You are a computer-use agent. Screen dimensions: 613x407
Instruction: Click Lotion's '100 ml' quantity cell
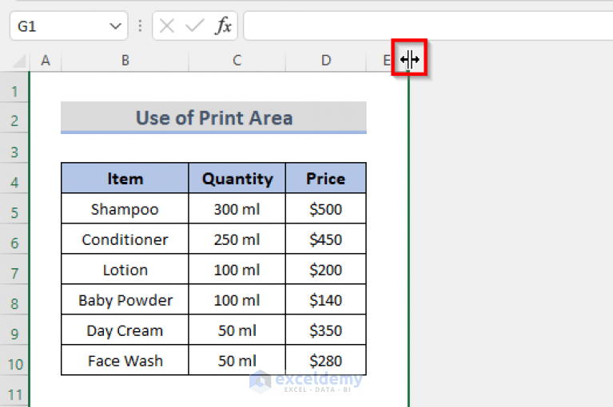[237, 270]
